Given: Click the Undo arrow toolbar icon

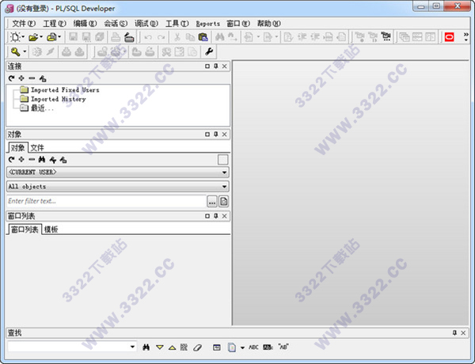Looking at the screenshot, I should pos(148,37).
